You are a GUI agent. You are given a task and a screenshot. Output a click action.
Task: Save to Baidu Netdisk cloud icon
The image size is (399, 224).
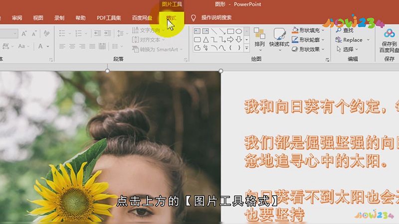[x=389, y=33]
